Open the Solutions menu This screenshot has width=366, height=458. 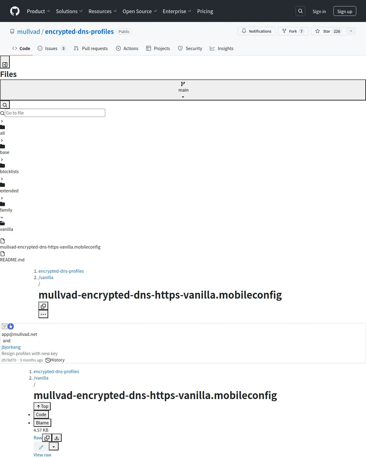[x=69, y=11]
